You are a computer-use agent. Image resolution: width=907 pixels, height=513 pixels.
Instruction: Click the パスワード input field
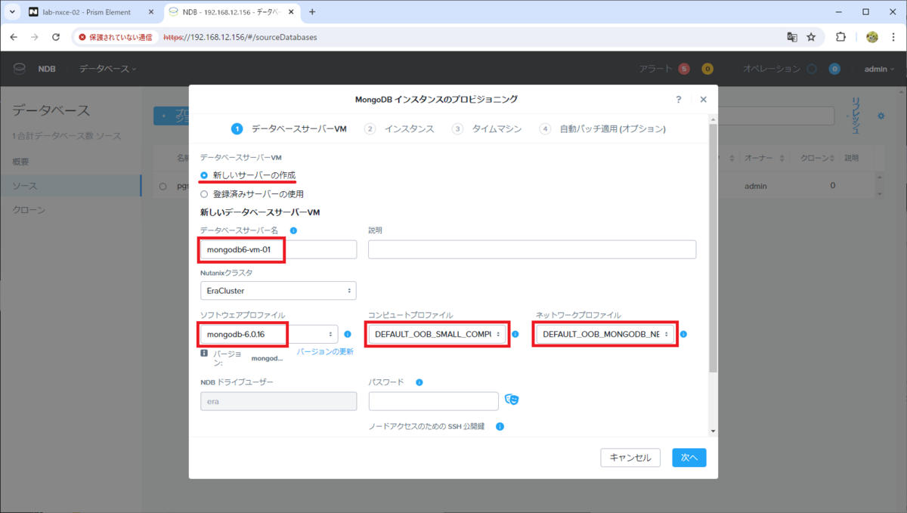[x=433, y=400]
